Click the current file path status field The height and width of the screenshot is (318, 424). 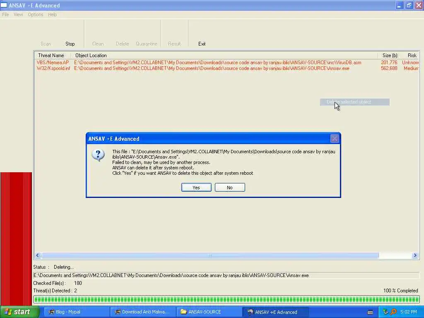coord(226,275)
